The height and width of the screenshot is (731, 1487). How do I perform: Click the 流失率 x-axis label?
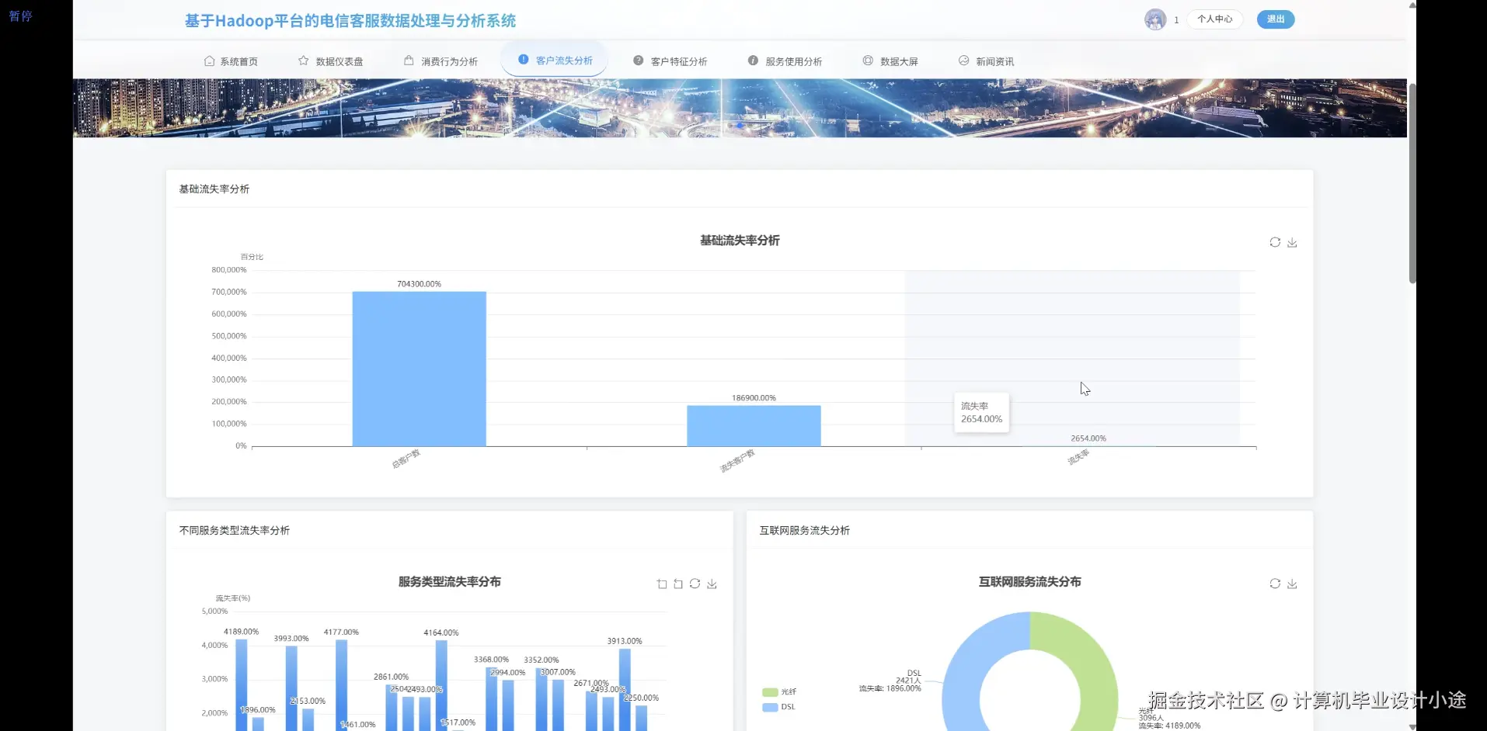(x=1078, y=458)
